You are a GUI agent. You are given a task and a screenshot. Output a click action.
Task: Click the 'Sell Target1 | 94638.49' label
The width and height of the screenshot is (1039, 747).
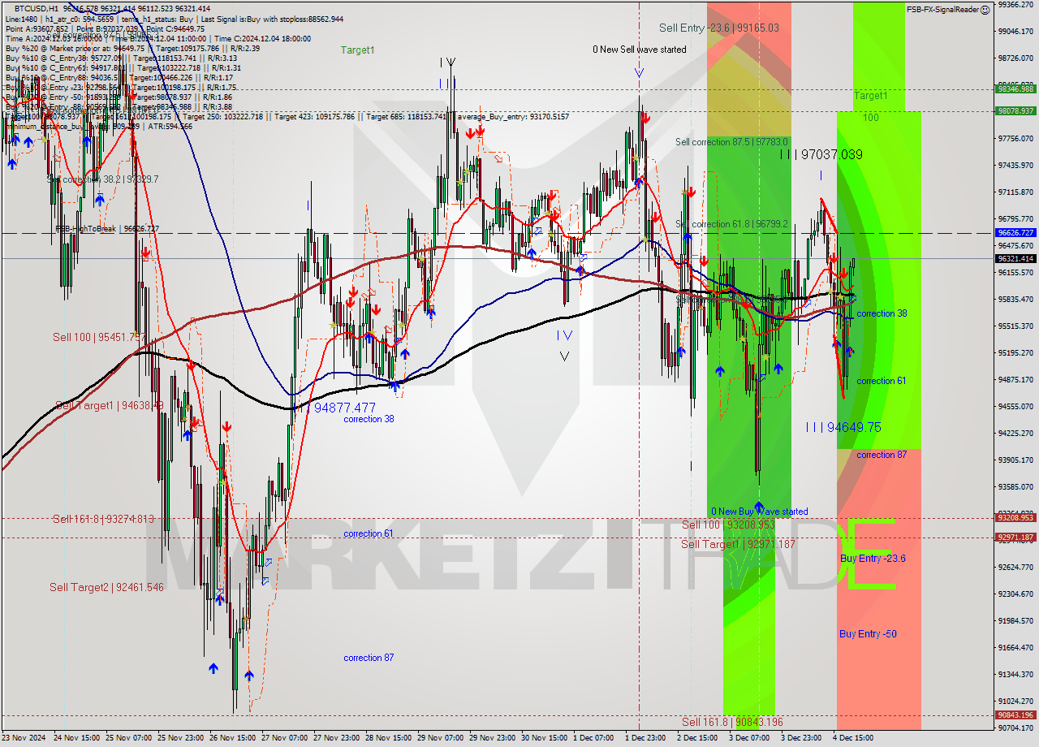click(x=110, y=405)
